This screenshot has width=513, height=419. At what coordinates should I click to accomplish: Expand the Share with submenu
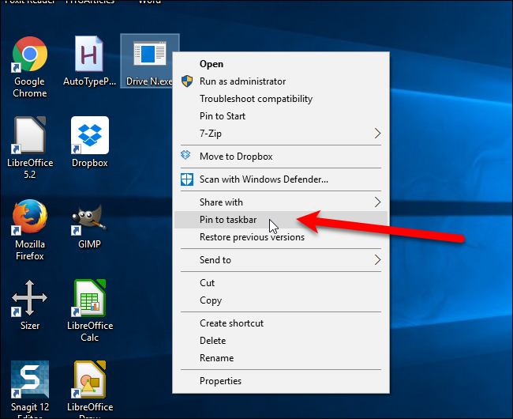coord(376,202)
